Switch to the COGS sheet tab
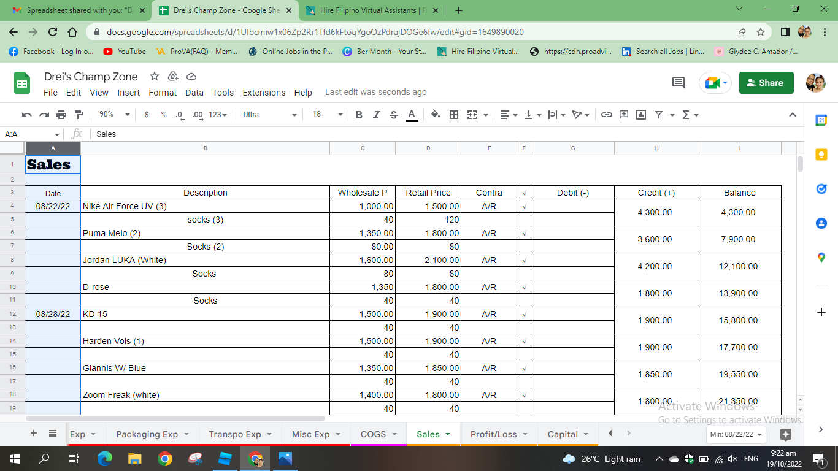Screen dimensions: 838x471 [379, 434]
